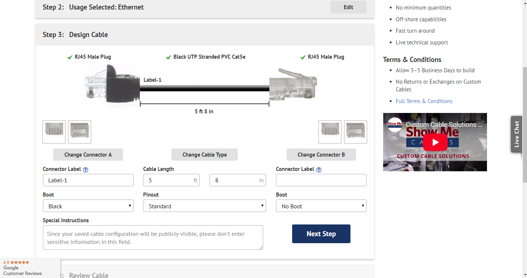Click Change Cable Type button
Screen dimensions: 527x278
coord(204,155)
